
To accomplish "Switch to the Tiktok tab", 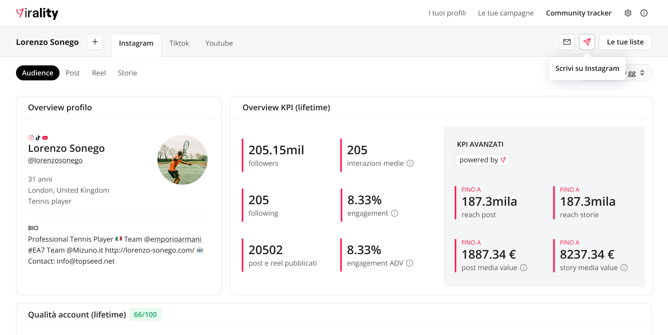I will (x=179, y=43).
